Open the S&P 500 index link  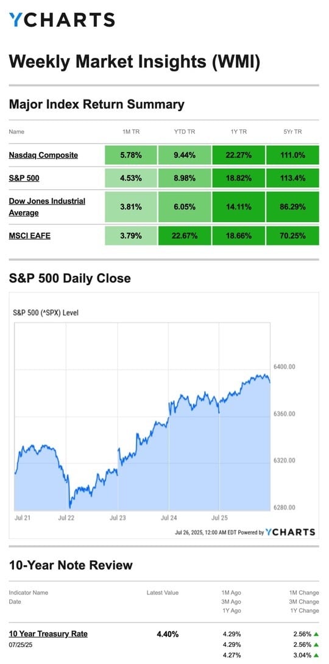click(24, 178)
